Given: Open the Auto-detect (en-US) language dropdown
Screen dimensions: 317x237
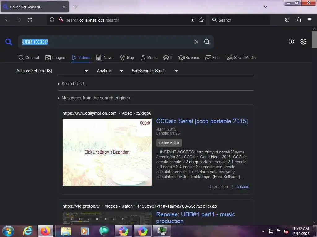Looking at the screenshot, I should coord(52,71).
